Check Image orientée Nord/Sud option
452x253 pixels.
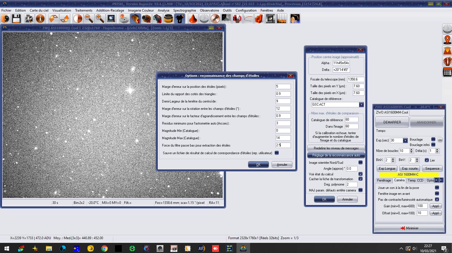coord(361,162)
